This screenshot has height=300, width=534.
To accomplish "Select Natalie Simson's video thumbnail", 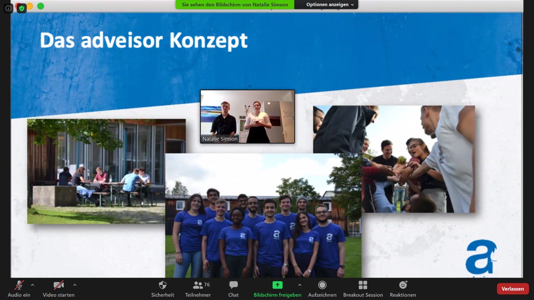I will pos(247,117).
